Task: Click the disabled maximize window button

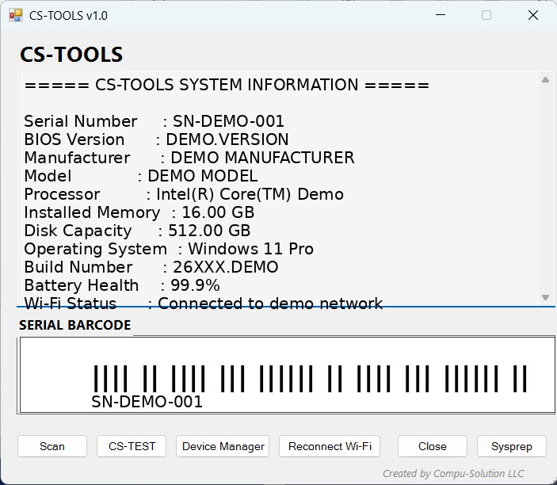Action: [486, 15]
